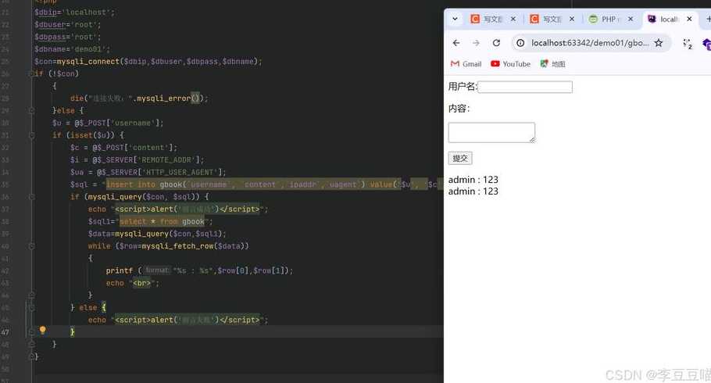Click the 提交 submit button
Screen dimensions: 711x383
pyautogui.click(x=459, y=158)
